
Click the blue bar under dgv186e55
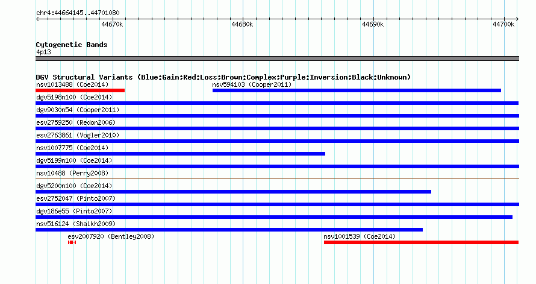pos(274,217)
